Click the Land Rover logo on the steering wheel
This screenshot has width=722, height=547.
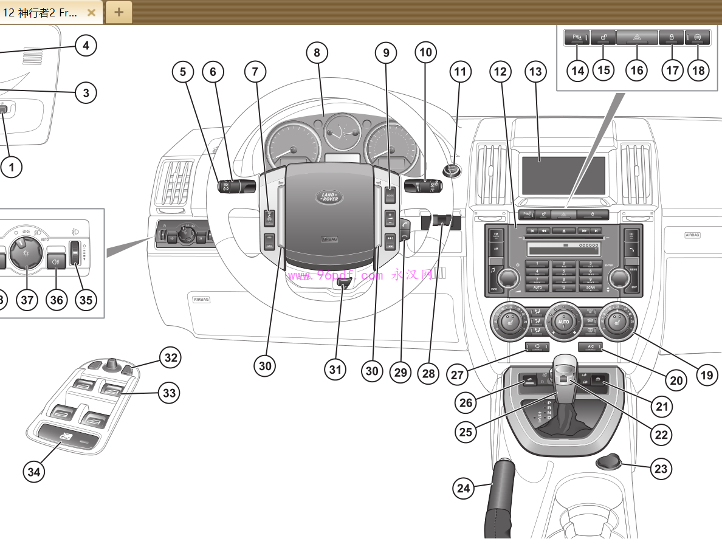click(329, 197)
